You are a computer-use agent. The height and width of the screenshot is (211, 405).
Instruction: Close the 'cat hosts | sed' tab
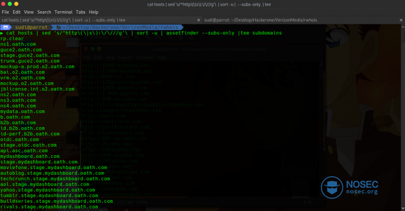point(198,20)
